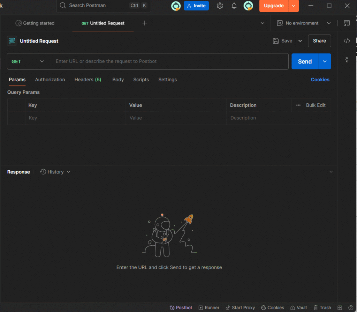Expand the GET method dropdown
Viewport: 357px width, 312px height.
[x=28, y=61]
